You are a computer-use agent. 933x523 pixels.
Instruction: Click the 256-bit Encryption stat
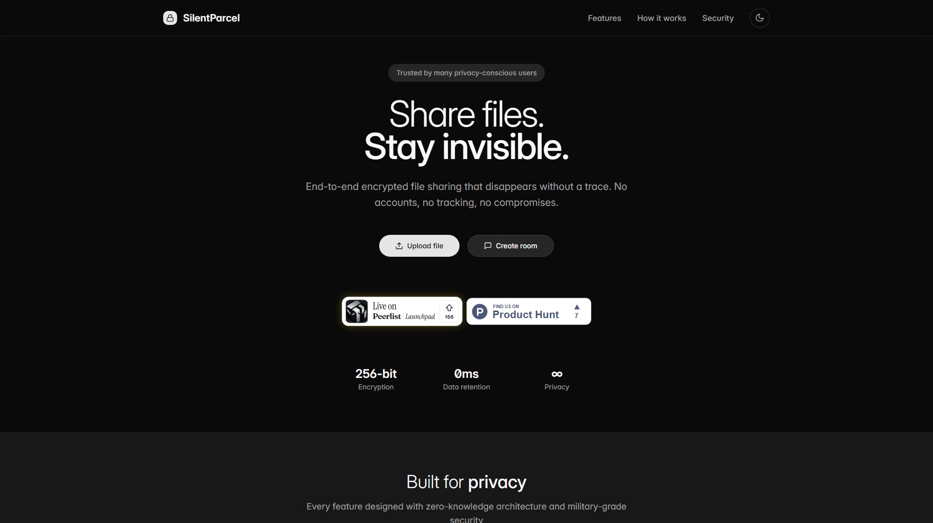pos(376,379)
